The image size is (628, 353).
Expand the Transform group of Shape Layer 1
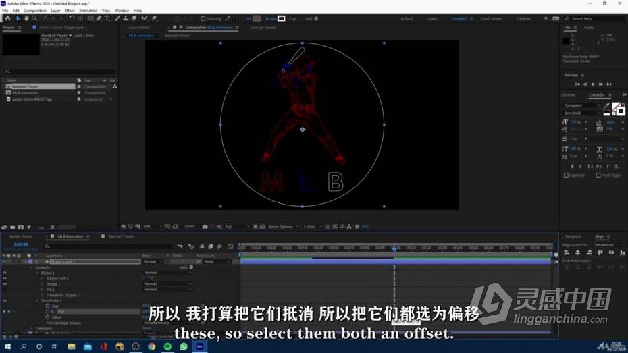click(x=32, y=328)
